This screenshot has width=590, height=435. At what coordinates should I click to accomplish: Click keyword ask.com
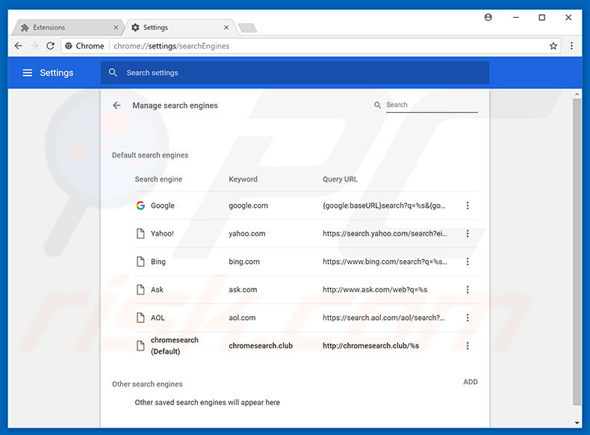pyautogui.click(x=243, y=289)
